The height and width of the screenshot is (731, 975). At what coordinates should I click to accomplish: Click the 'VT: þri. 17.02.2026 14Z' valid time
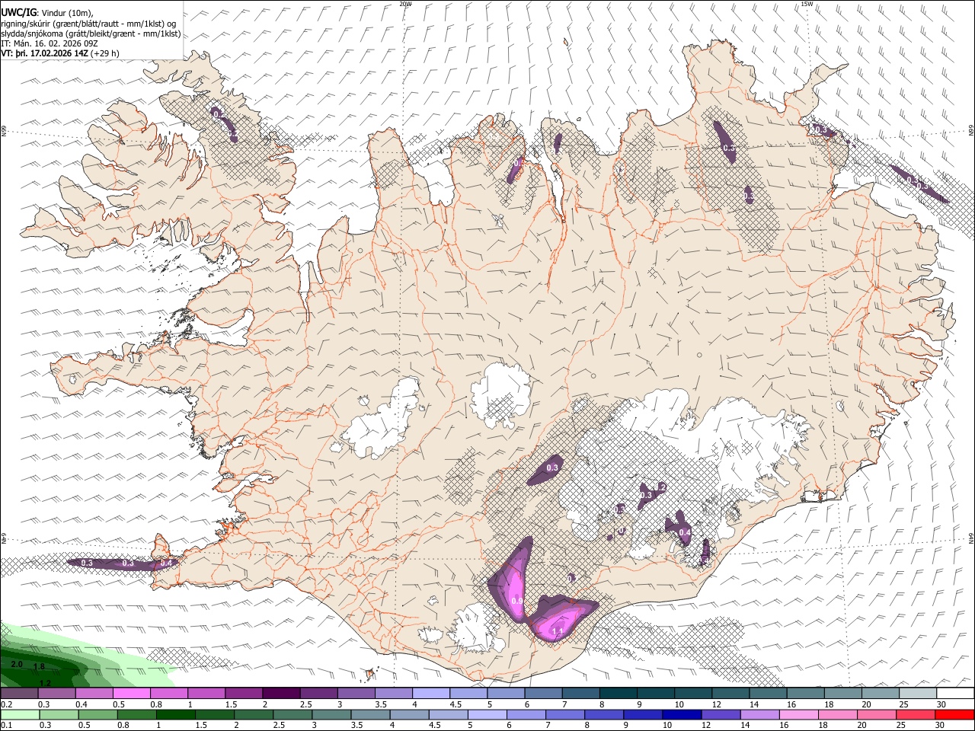point(45,54)
